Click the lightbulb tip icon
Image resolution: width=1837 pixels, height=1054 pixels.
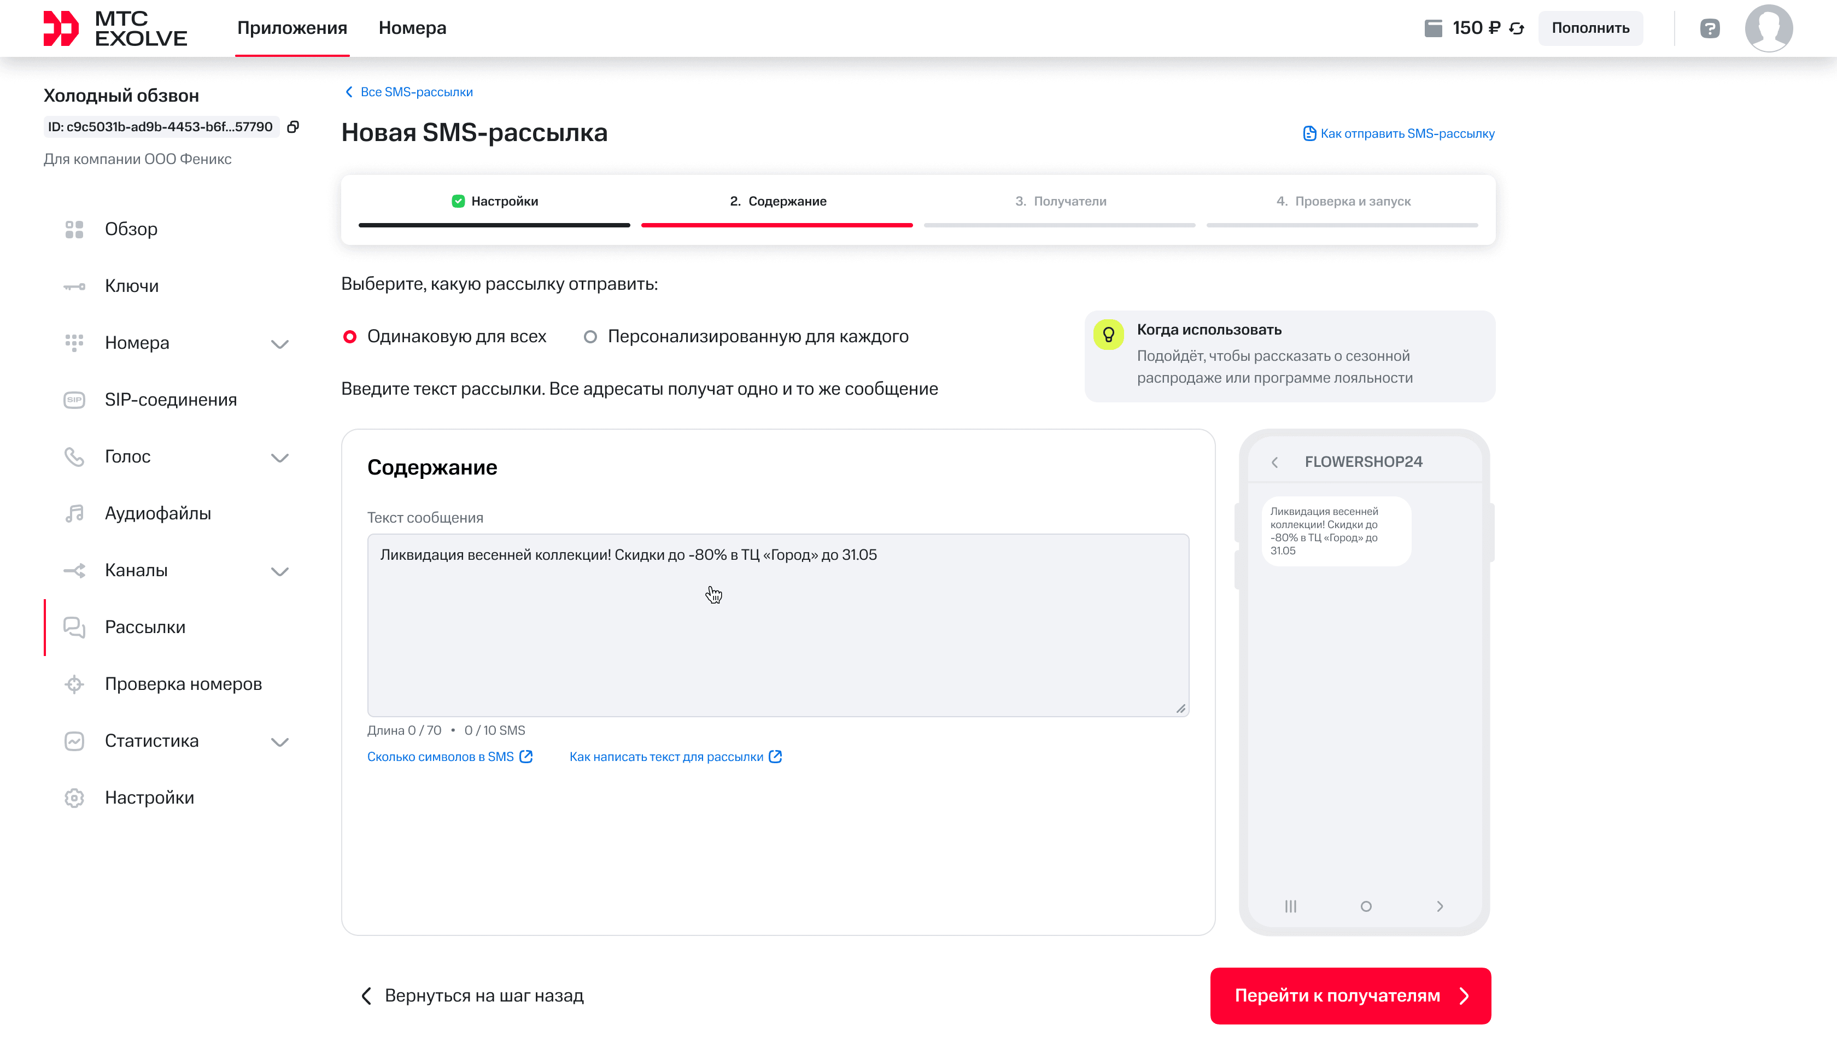(1108, 335)
